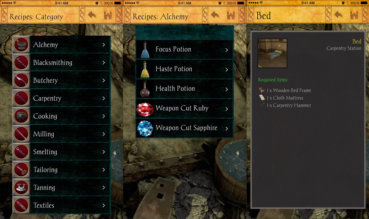Tap the castle home icon on Bed screen
This screenshot has width=369, height=219.
(354, 15)
